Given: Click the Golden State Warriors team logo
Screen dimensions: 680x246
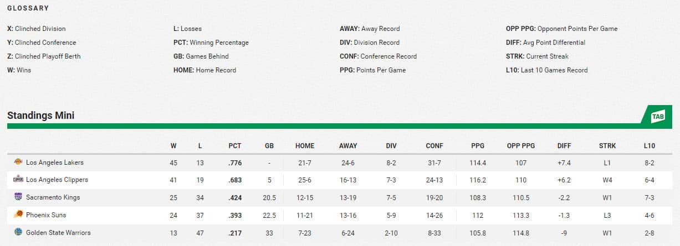Looking at the screenshot, I should 18,233.
